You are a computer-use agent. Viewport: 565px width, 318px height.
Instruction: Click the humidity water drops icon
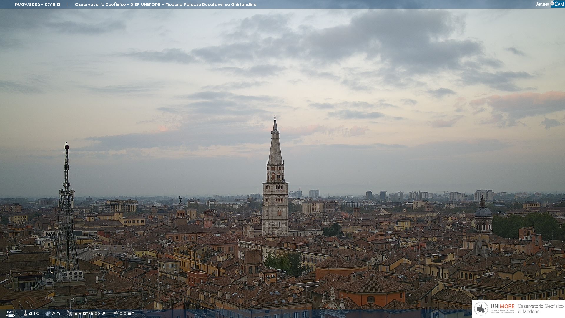48,313
